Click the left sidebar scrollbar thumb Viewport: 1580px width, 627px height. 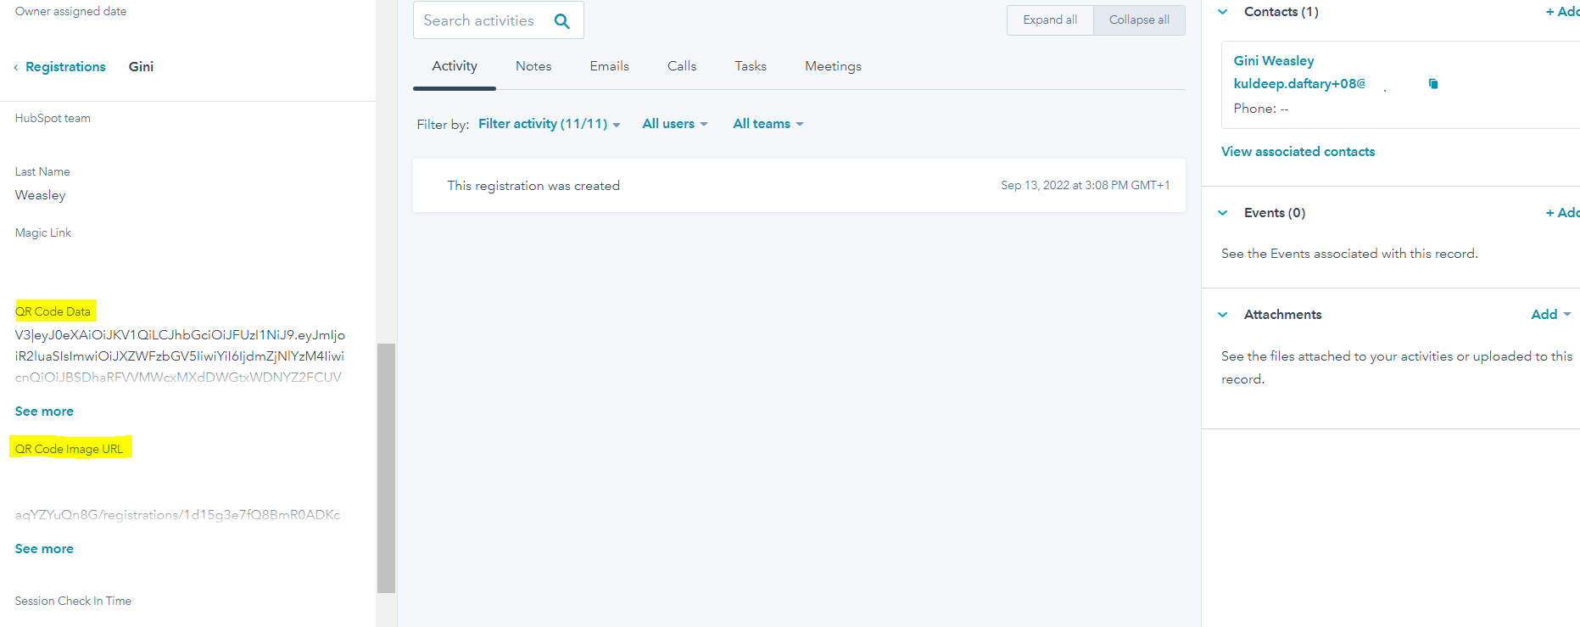click(386, 467)
